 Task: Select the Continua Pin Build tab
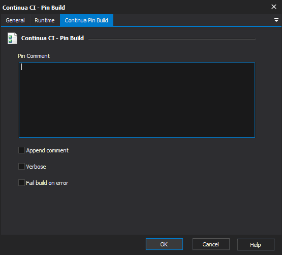(86, 20)
